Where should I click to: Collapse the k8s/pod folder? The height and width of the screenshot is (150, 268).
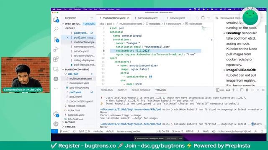tap(66, 74)
